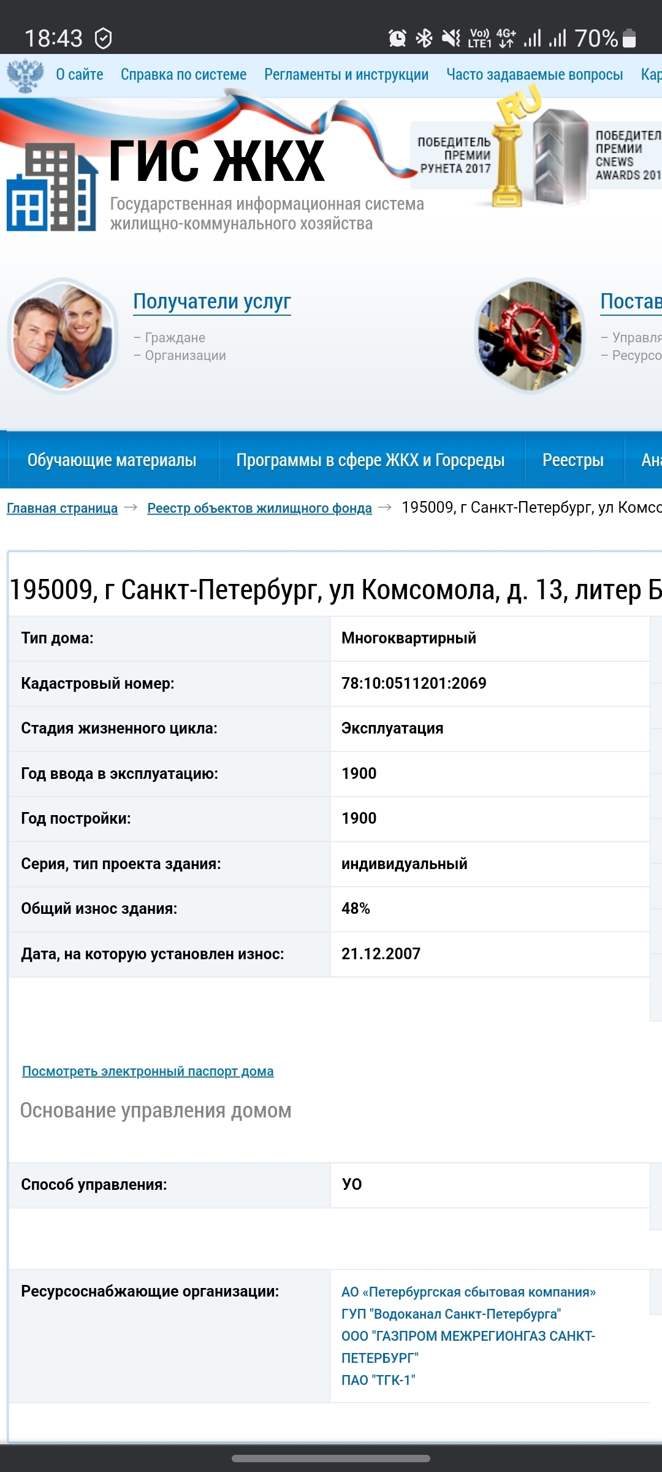The image size is (662, 1472).
Task: Click the Russian coat of arms emblem
Action: 25,75
